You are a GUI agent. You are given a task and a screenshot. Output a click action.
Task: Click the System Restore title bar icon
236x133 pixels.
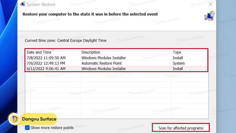click(22, 4)
